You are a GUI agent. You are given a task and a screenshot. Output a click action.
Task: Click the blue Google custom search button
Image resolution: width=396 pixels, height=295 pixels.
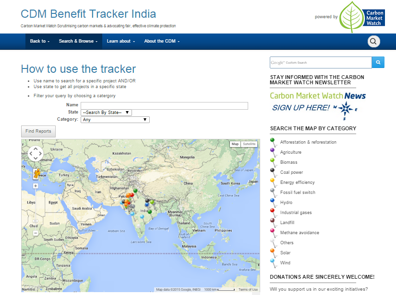pyautogui.click(x=378, y=62)
